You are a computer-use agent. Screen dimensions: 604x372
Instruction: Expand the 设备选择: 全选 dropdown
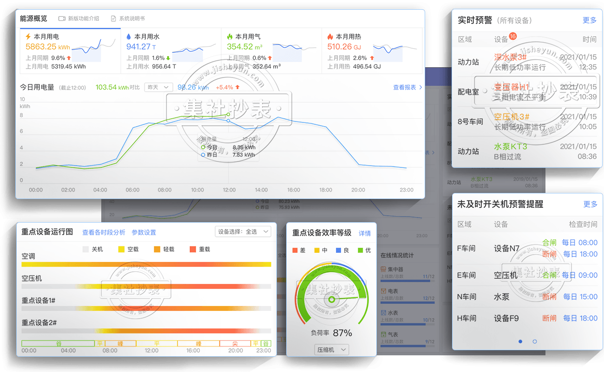[x=243, y=231]
